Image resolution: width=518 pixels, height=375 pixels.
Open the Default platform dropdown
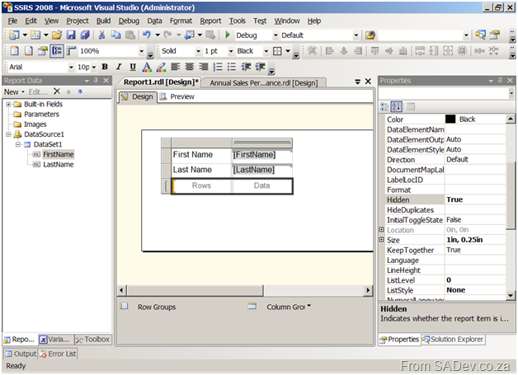[x=356, y=35]
